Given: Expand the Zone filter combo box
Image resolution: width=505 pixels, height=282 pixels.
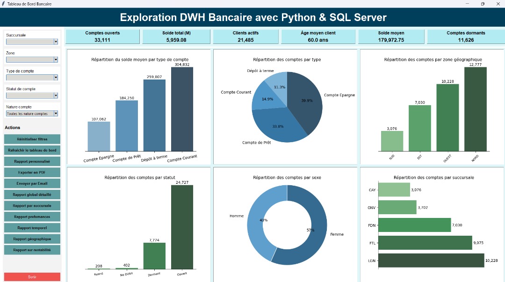Looking at the screenshot, I should click(x=56, y=59).
